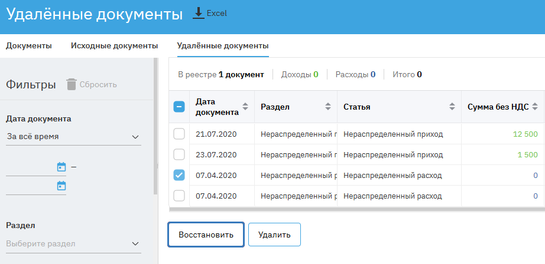Viewport: 545px width, 264px height.
Task: Open the start date calendar picker
Action: click(x=61, y=167)
